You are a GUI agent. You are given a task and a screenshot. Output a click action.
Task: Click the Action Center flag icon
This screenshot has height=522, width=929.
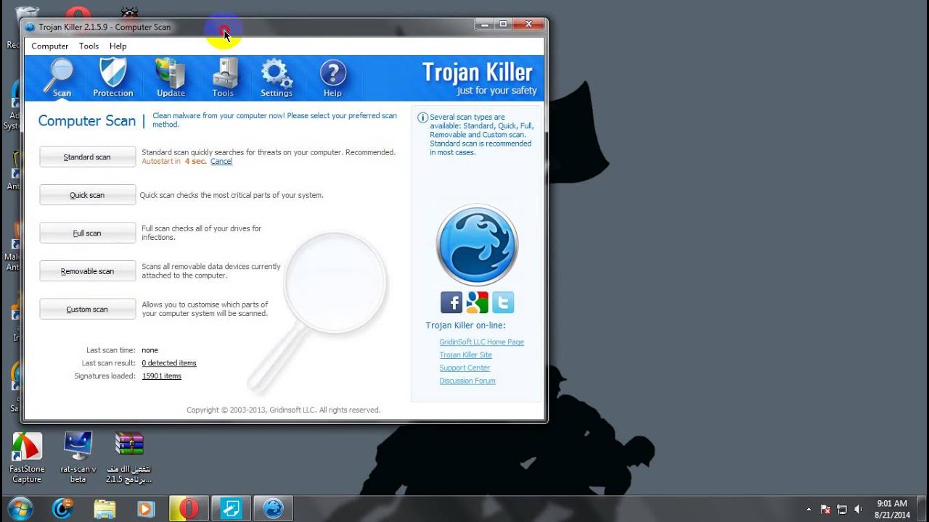(825, 509)
